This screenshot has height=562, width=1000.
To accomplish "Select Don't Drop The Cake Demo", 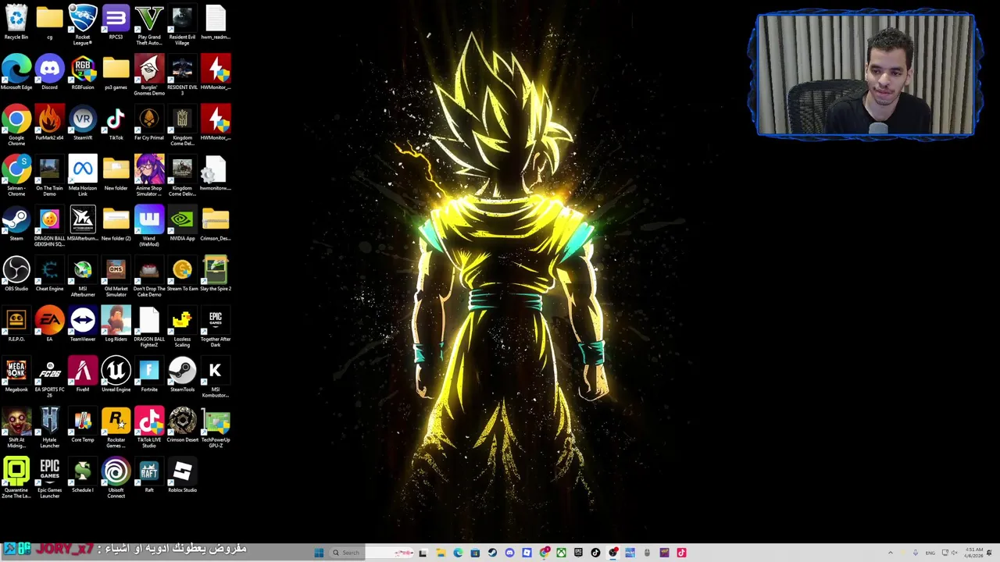I will [149, 277].
